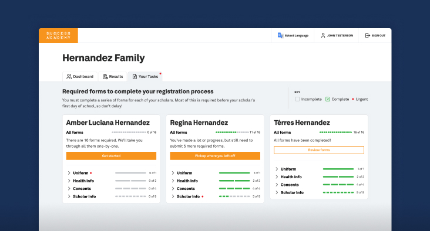Click Regina's All forms progress bar
Viewport: 430px width, 231px height.
tap(232, 132)
